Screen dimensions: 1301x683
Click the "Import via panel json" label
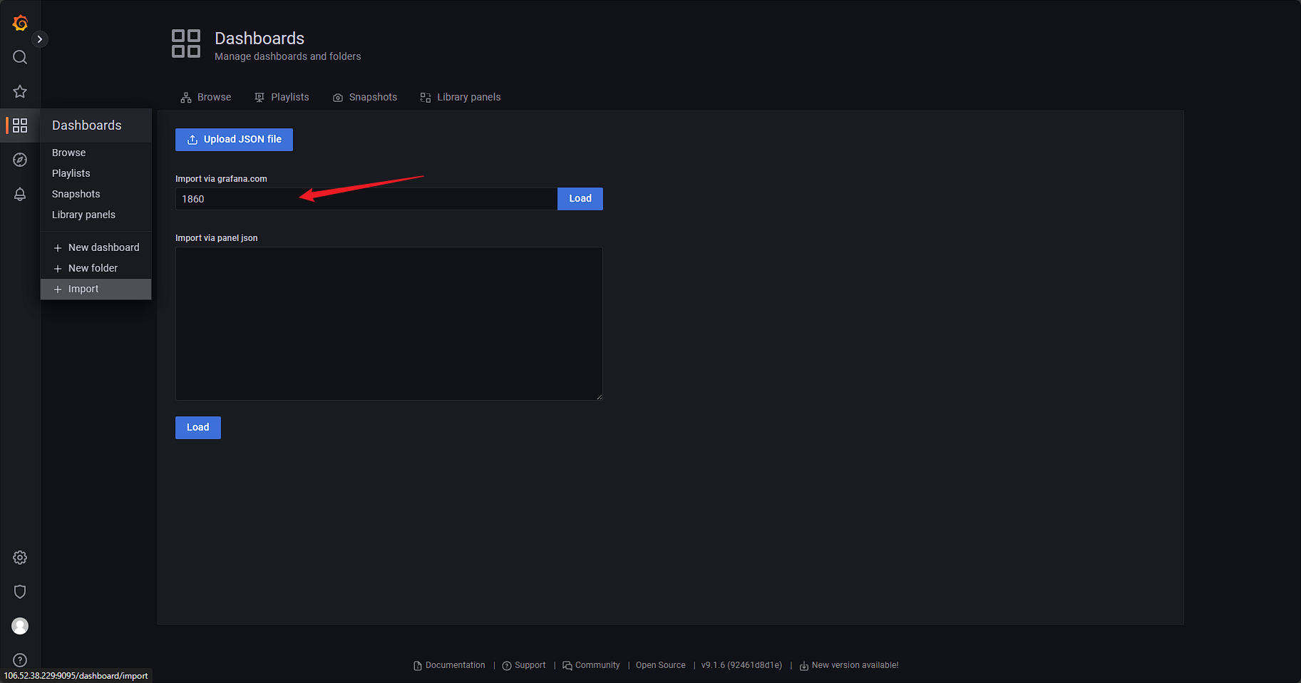pyautogui.click(x=217, y=238)
